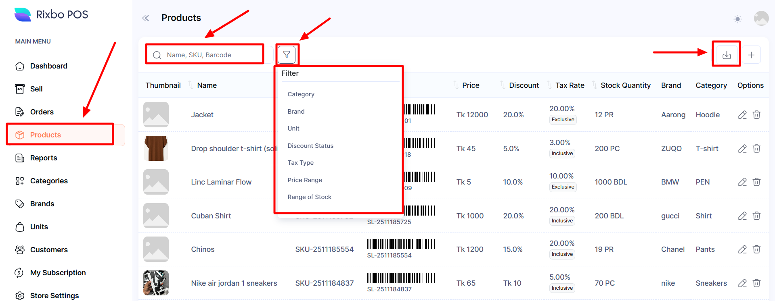Select Category in Filter menu
Image resolution: width=775 pixels, height=301 pixels.
click(x=301, y=94)
